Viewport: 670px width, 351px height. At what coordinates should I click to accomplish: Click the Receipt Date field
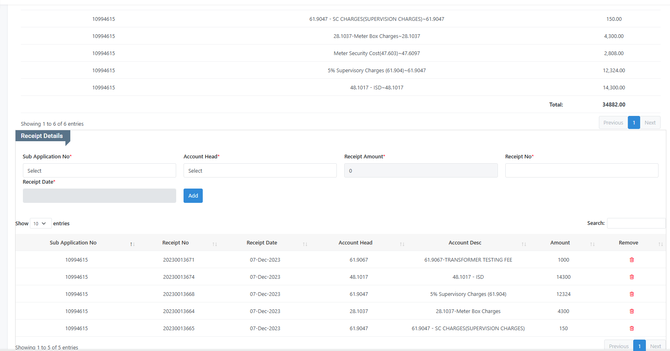coord(99,196)
